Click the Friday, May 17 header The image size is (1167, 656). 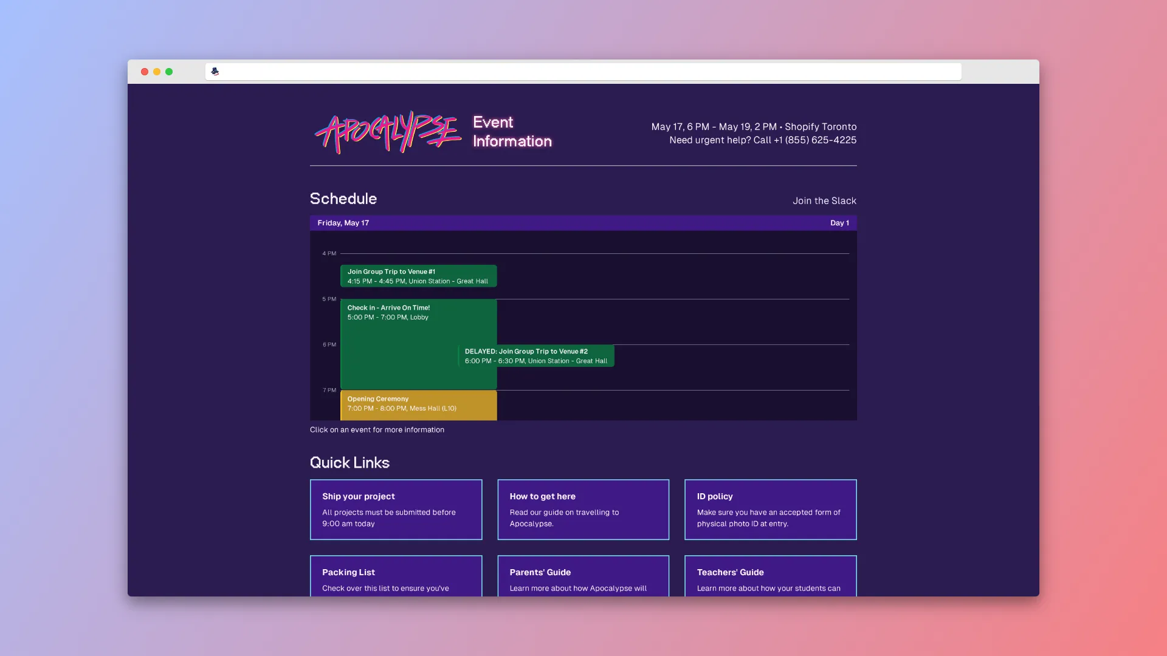point(343,223)
